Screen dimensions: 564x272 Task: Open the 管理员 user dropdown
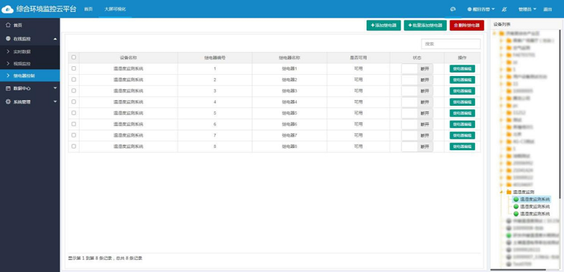point(527,9)
